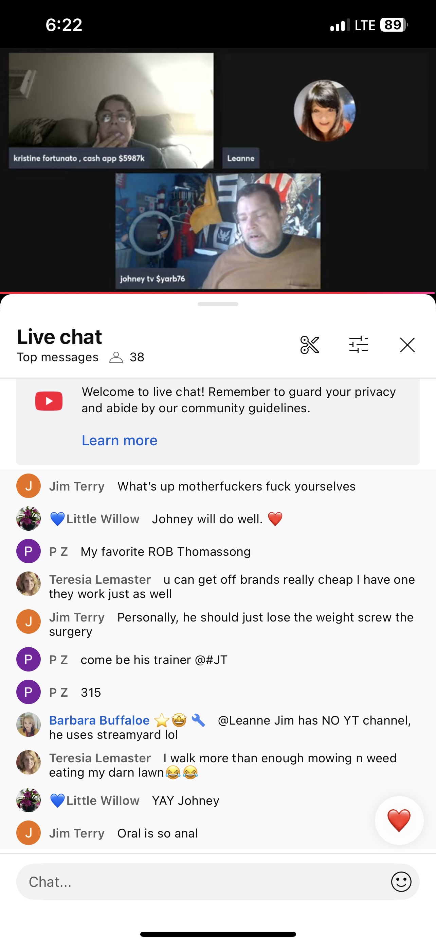This screenshot has width=436, height=945.
Task: Open the live chat filter settings icon
Action: pos(358,345)
